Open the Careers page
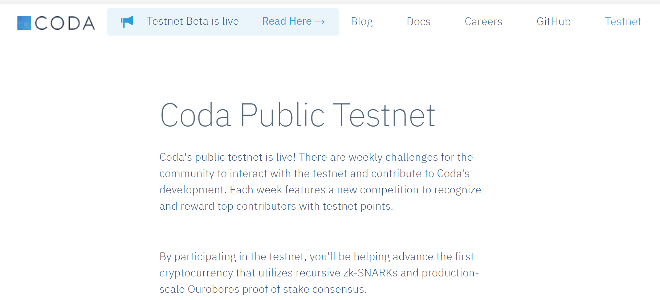The width and height of the screenshot is (660, 300). coord(483,21)
